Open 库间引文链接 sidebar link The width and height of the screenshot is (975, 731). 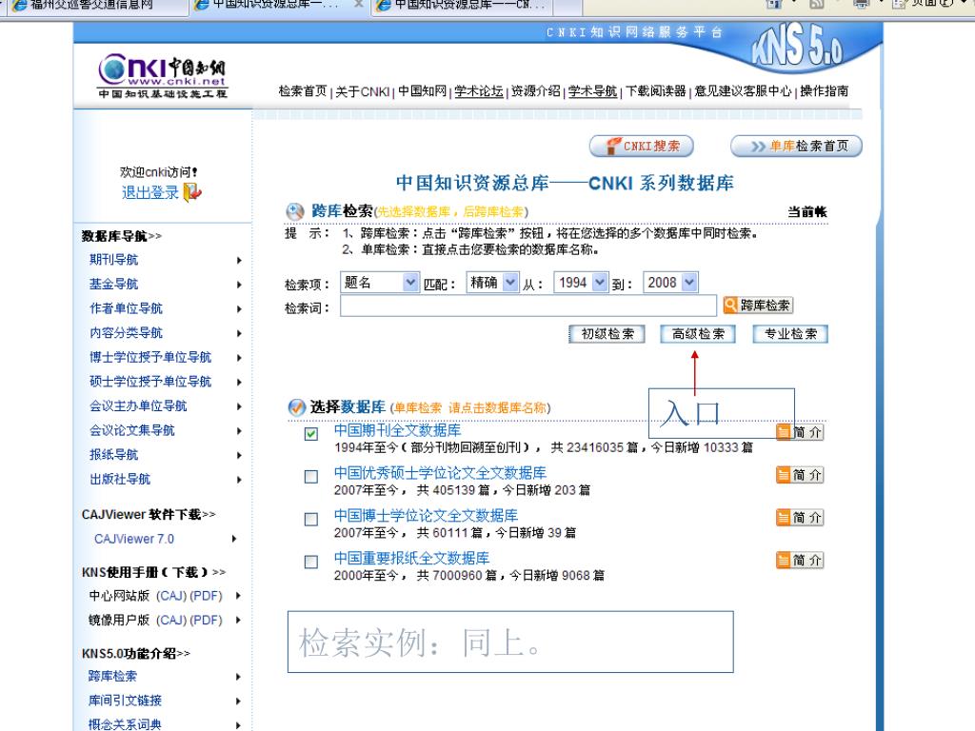pyautogui.click(x=125, y=701)
